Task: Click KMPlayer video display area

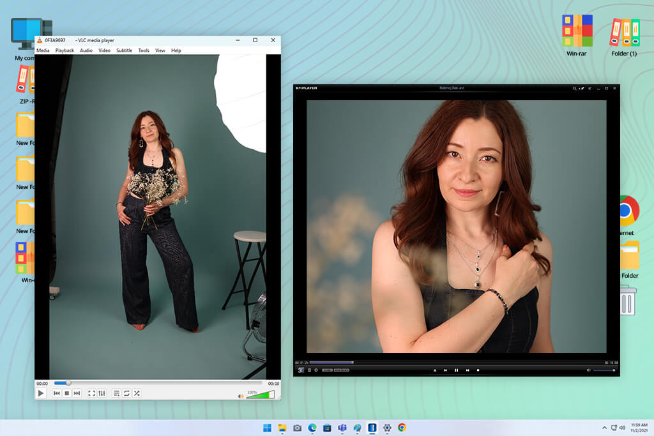Action: pyautogui.click(x=456, y=227)
